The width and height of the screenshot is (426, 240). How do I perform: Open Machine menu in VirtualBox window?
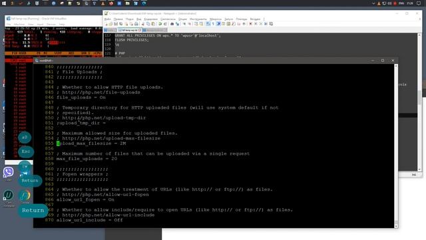19,25
